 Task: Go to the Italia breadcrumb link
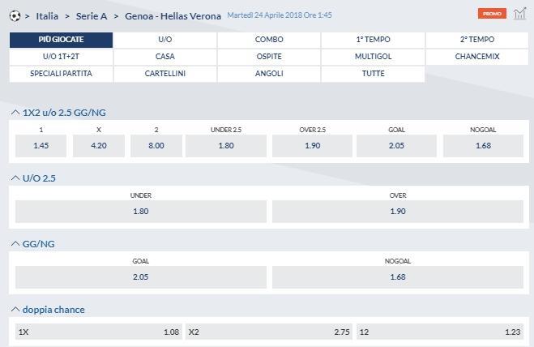coord(47,15)
